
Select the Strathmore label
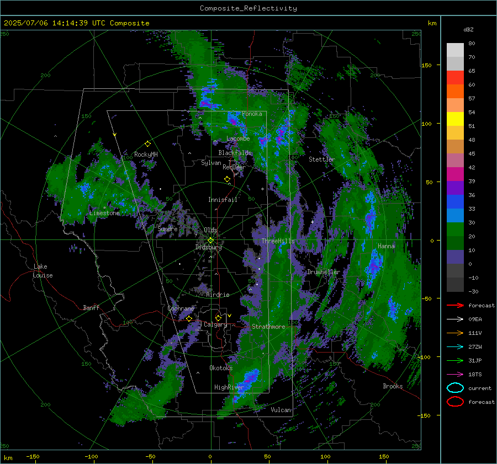(x=268, y=327)
